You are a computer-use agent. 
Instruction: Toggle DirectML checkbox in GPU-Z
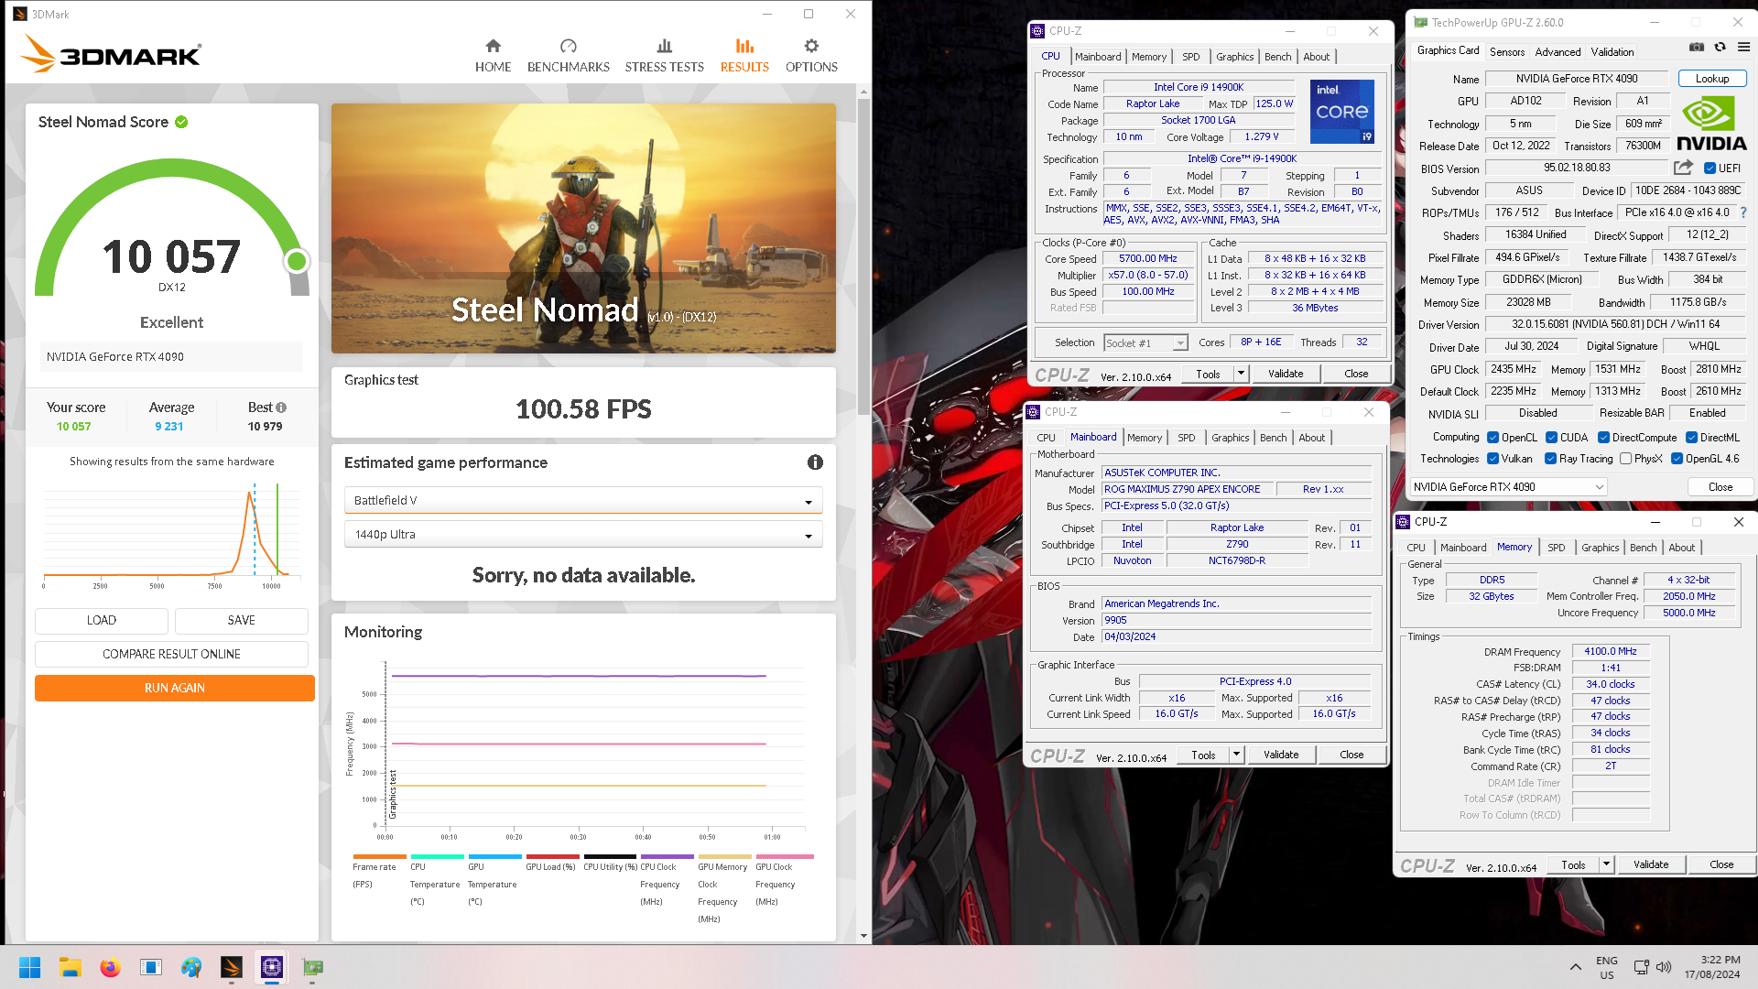click(x=1691, y=438)
